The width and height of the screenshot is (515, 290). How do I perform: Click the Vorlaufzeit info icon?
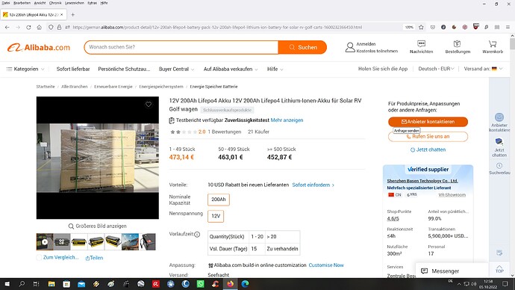[x=197, y=235]
